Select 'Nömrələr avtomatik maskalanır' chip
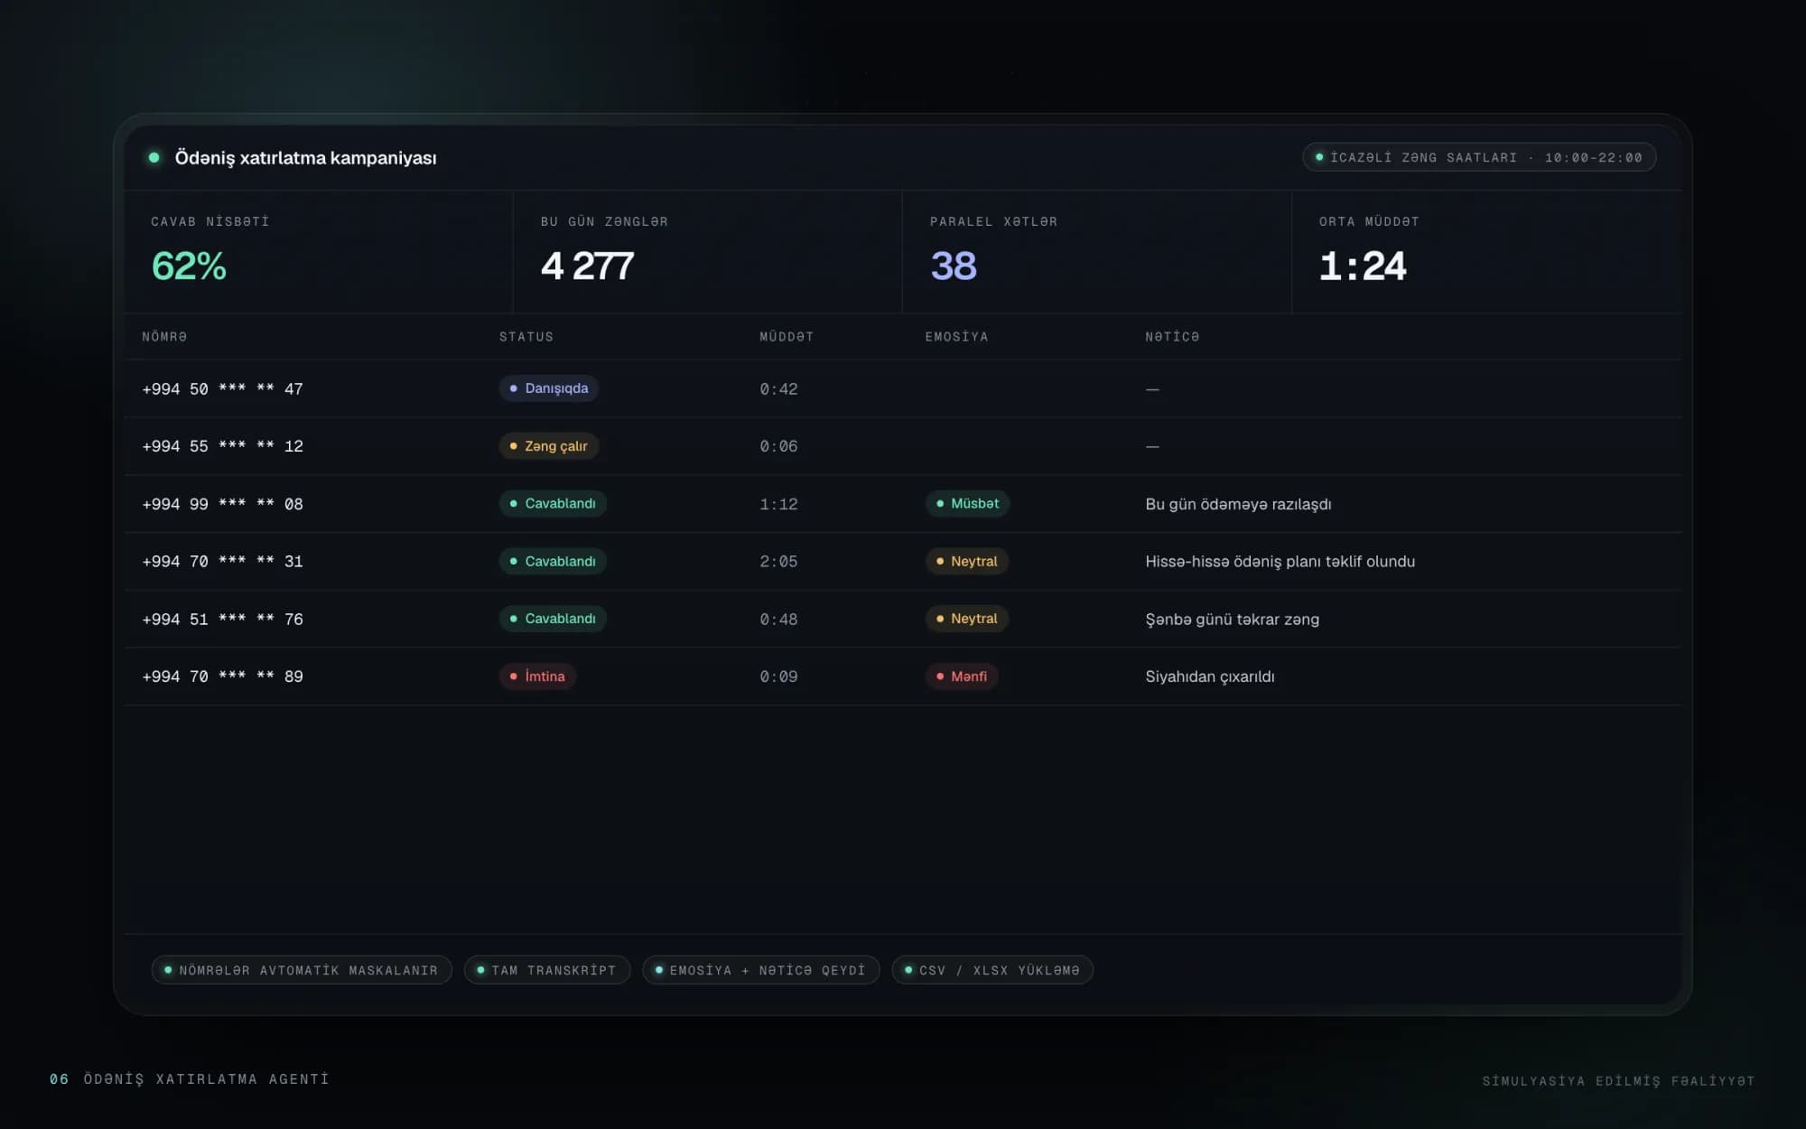 (x=302, y=970)
